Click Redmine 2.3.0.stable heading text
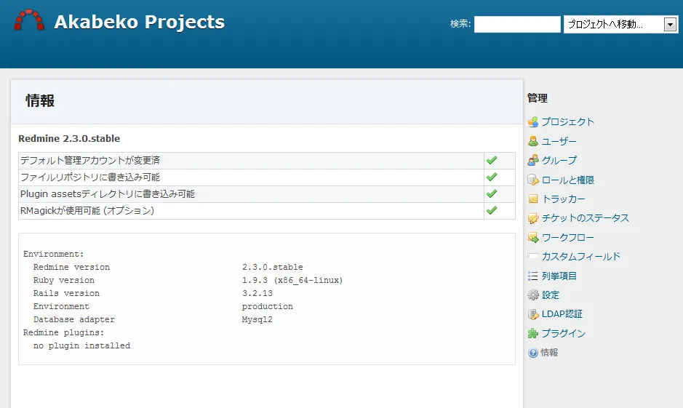Screen dimensions: 683x408 tap(69, 138)
